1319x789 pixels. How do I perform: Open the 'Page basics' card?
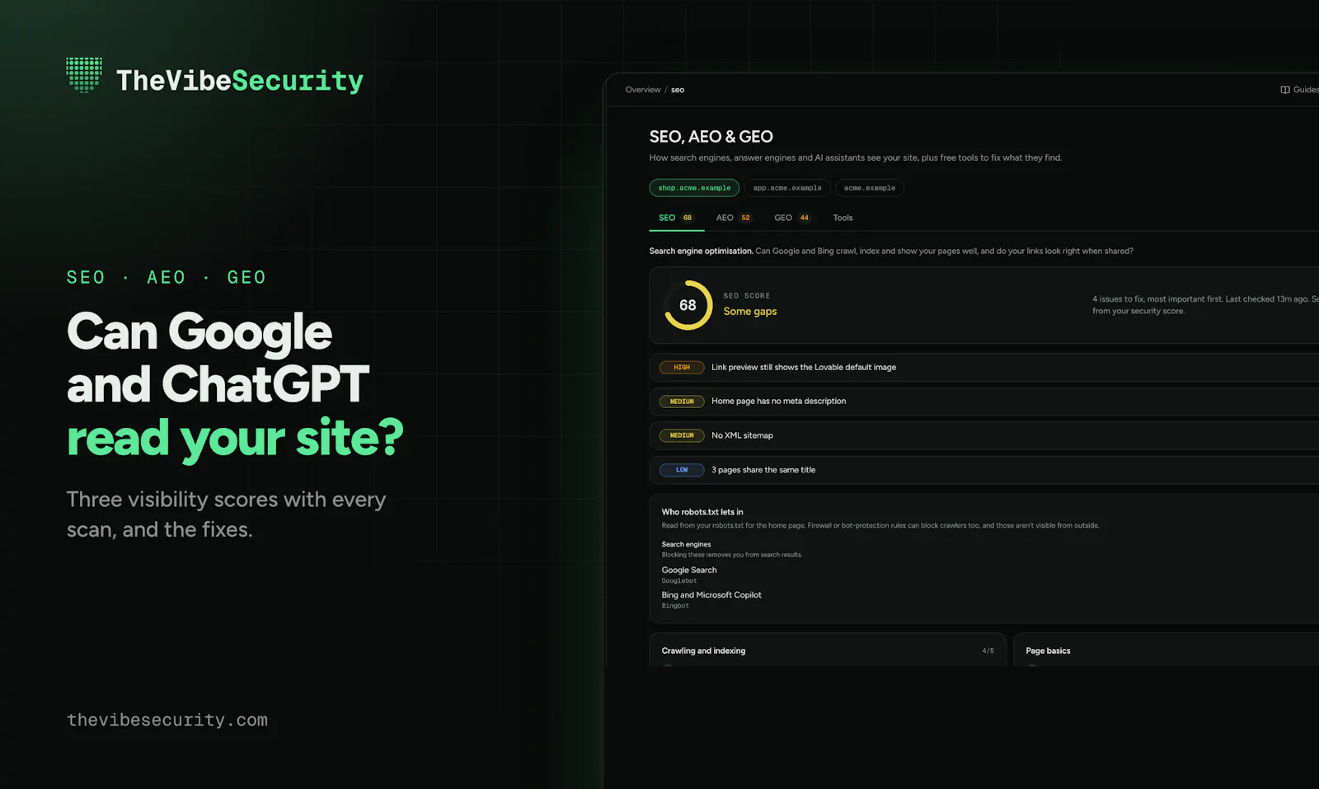[x=1166, y=650]
